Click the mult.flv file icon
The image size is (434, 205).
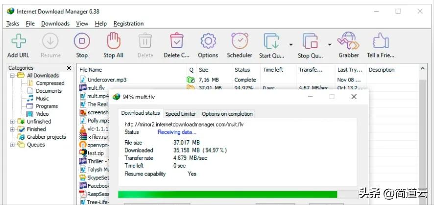pos(83,88)
